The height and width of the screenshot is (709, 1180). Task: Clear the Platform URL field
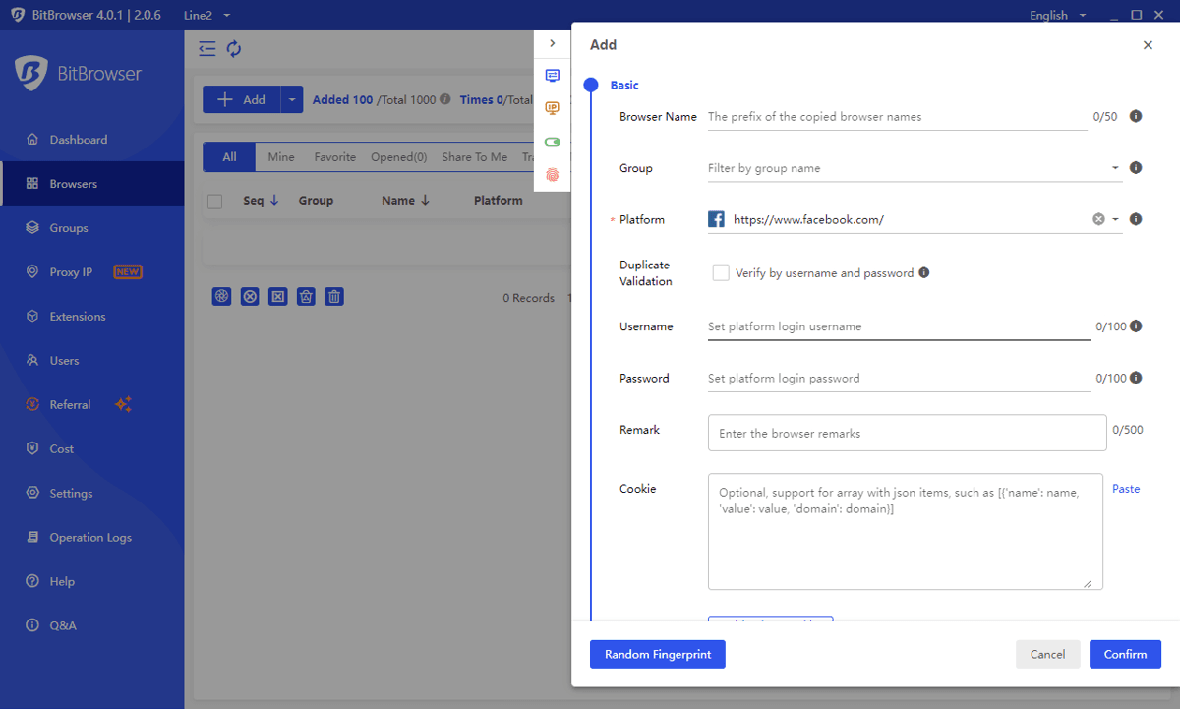(x=1098, y=219)
